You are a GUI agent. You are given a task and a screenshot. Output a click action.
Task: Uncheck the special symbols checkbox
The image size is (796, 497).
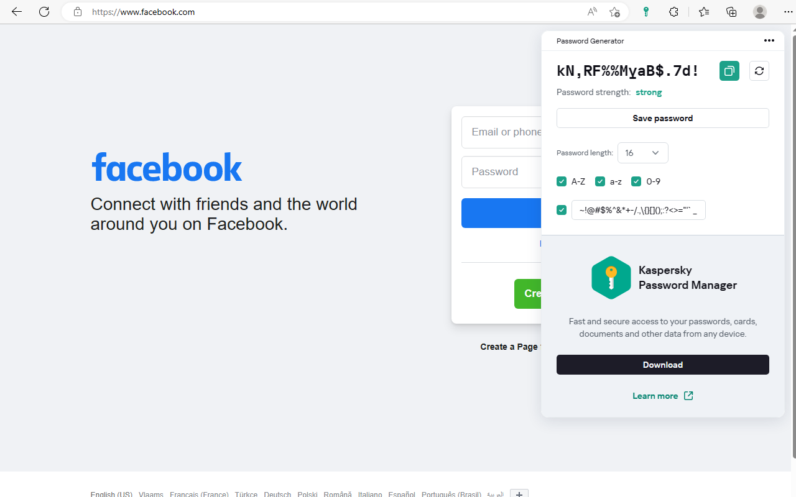point(562,210)
